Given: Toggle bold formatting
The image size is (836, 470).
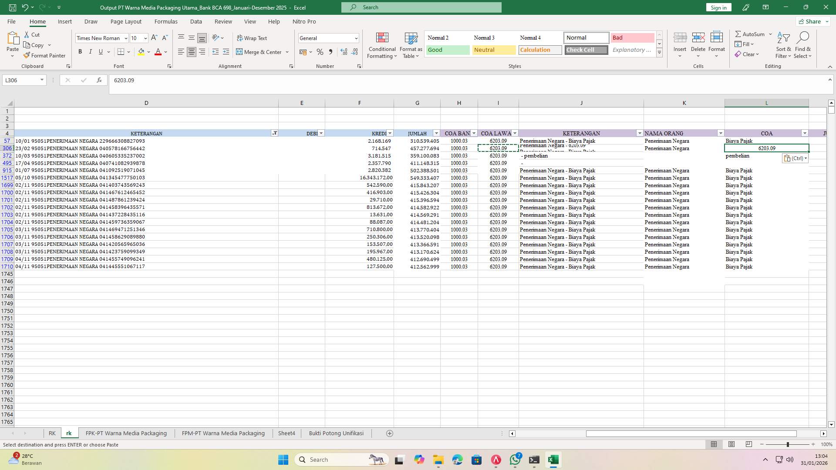Looking at the screenshot, I should click(x=80, y=51).
